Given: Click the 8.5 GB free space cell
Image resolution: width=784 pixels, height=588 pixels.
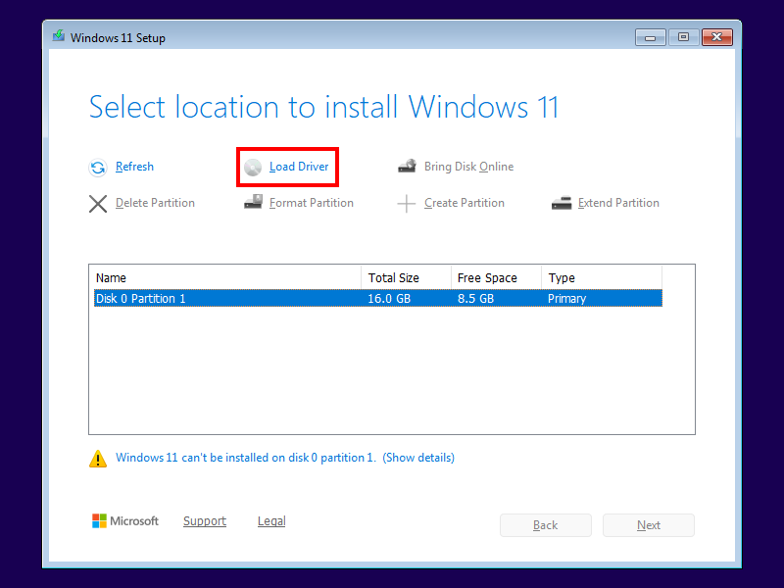Looking at the screenshot, I should coord(475,299).
